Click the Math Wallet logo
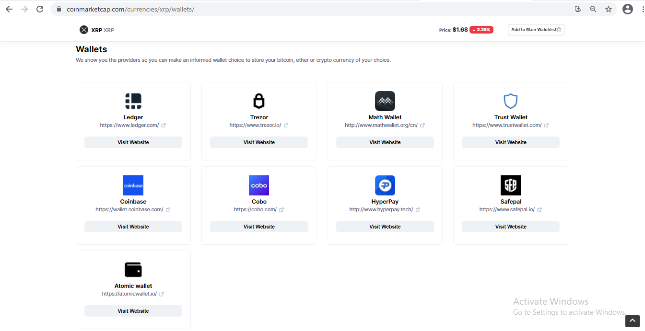The width and height of the screenshot is (645, 331). 385,101
